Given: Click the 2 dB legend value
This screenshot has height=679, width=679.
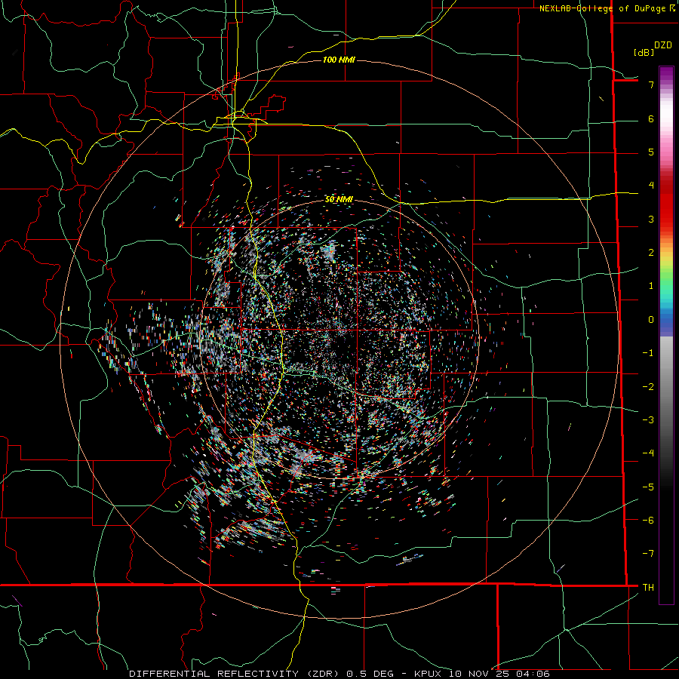Looking at the screenshot, I should pyautogui.click(x=651, y=253).
